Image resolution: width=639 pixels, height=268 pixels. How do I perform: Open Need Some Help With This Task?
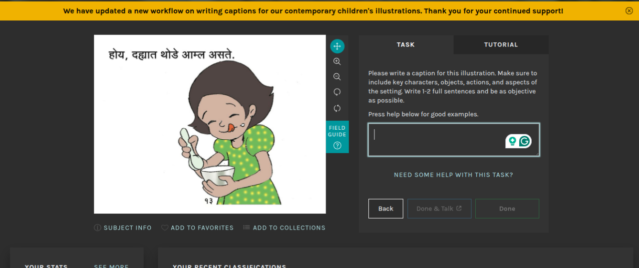[453, 175]
